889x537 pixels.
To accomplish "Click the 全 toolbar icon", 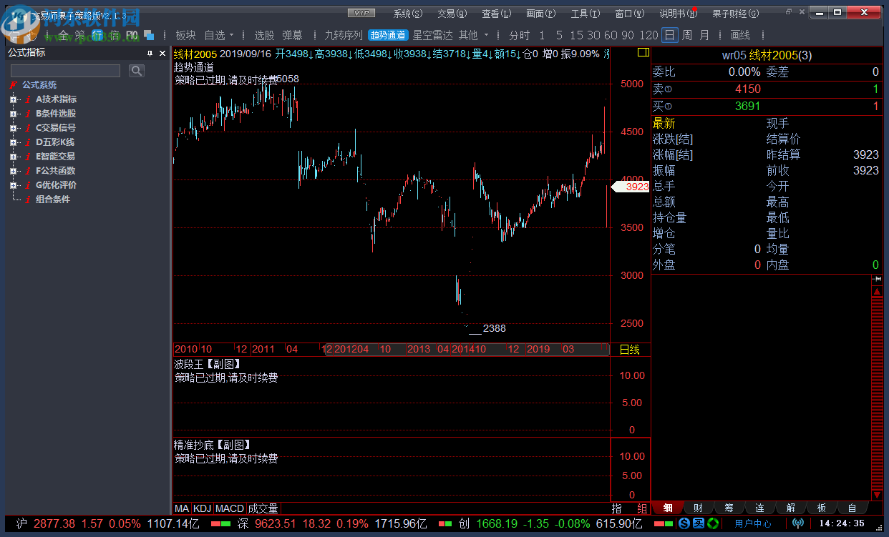I will click(x=63, y=35).
